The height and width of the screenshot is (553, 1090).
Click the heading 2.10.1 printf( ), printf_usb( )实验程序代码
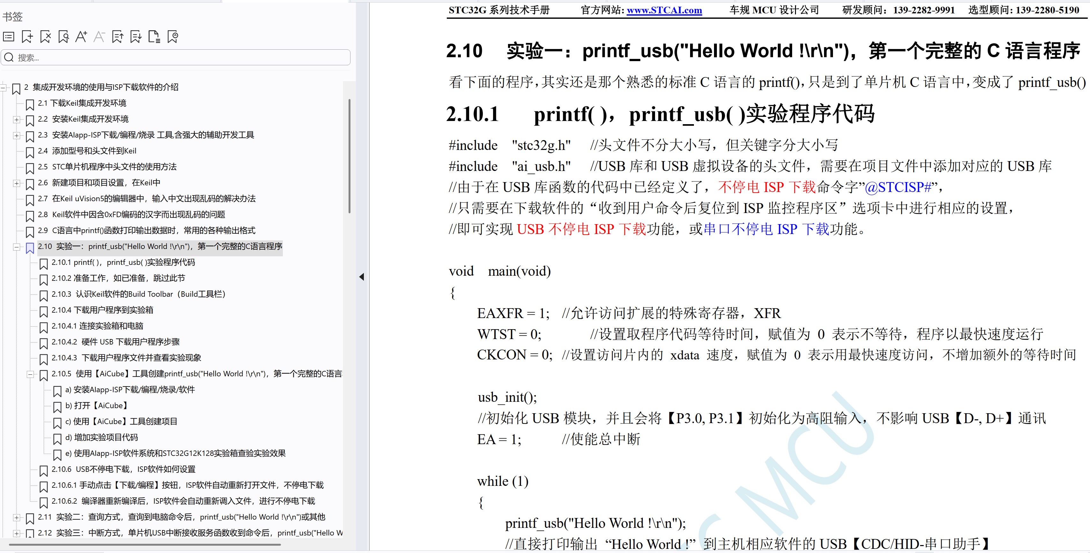tap(660, 114)
